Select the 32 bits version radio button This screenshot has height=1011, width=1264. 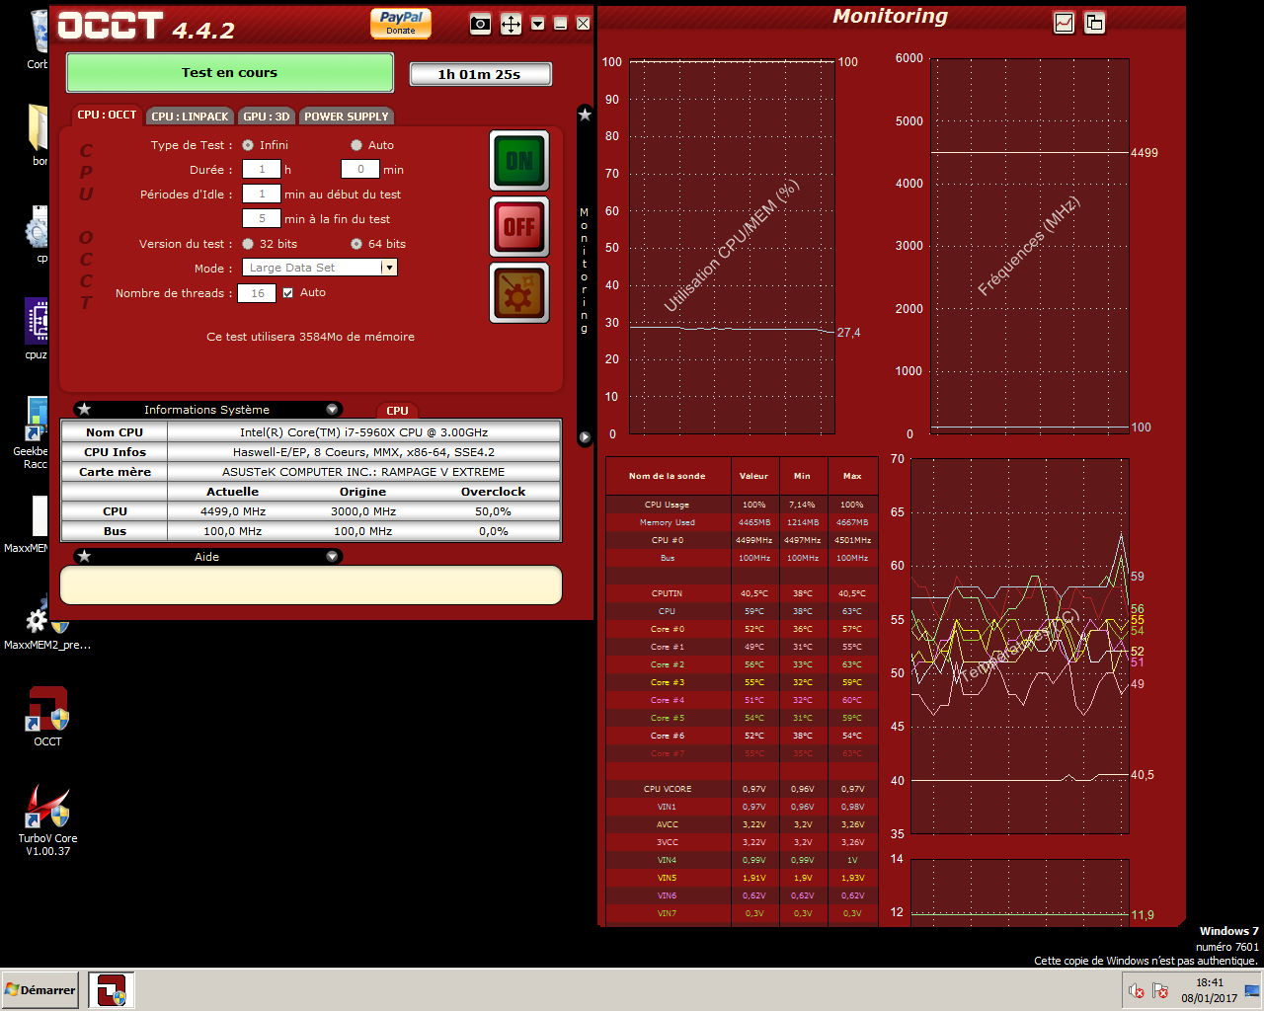248,244
